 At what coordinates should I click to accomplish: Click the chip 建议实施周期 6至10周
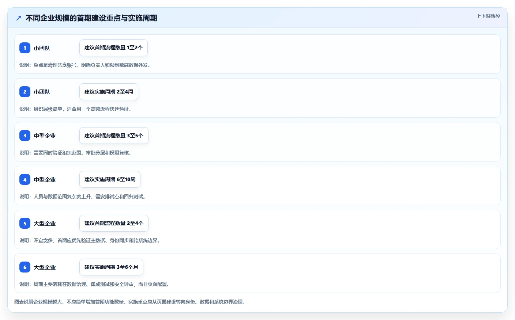[x=110, y=179]
